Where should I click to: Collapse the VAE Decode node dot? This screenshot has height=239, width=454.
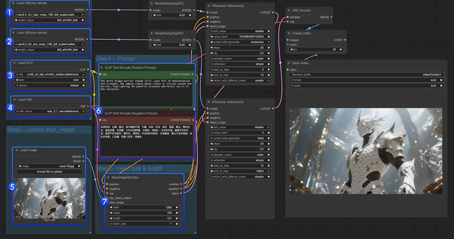coord(289,10)
